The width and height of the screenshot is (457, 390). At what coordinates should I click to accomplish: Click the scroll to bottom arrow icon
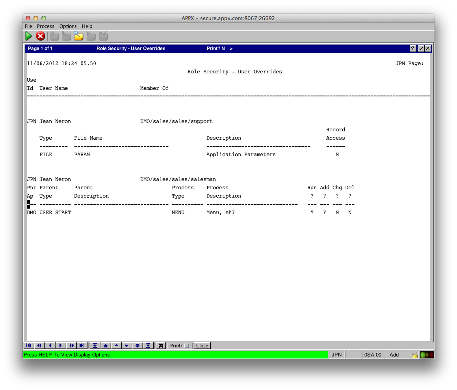click(148, 345)
